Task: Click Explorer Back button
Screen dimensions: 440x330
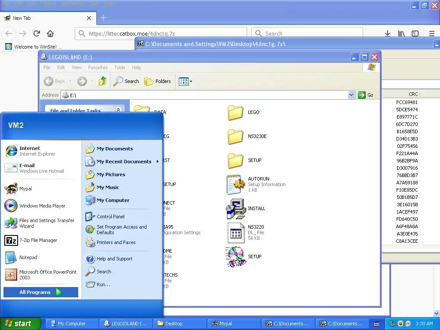Action: 55,81
